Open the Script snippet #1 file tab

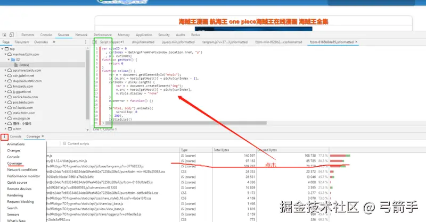coord(112,42)
